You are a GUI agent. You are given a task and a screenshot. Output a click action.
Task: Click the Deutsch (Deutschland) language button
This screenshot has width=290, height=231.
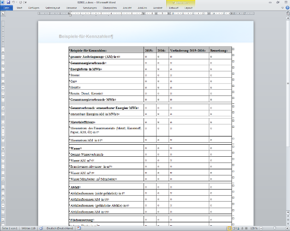point(58,228)
